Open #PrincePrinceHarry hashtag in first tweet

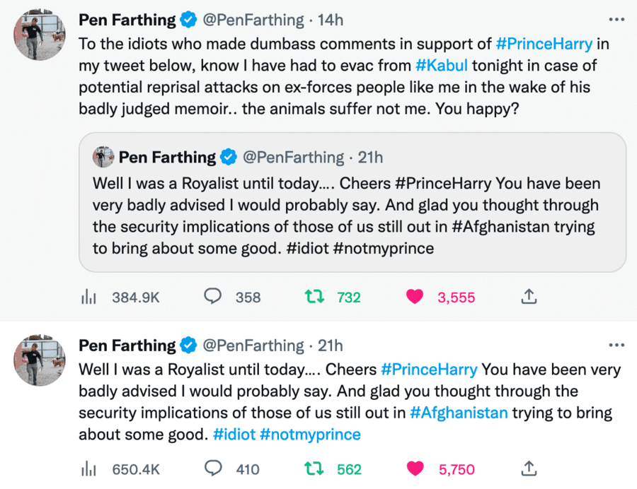click(x=544, y=43)
